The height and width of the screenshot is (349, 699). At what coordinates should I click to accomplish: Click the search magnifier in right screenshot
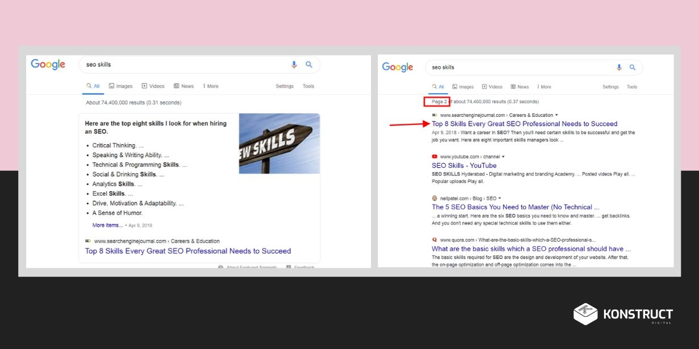pyautogui.click(x=633, y=68)
